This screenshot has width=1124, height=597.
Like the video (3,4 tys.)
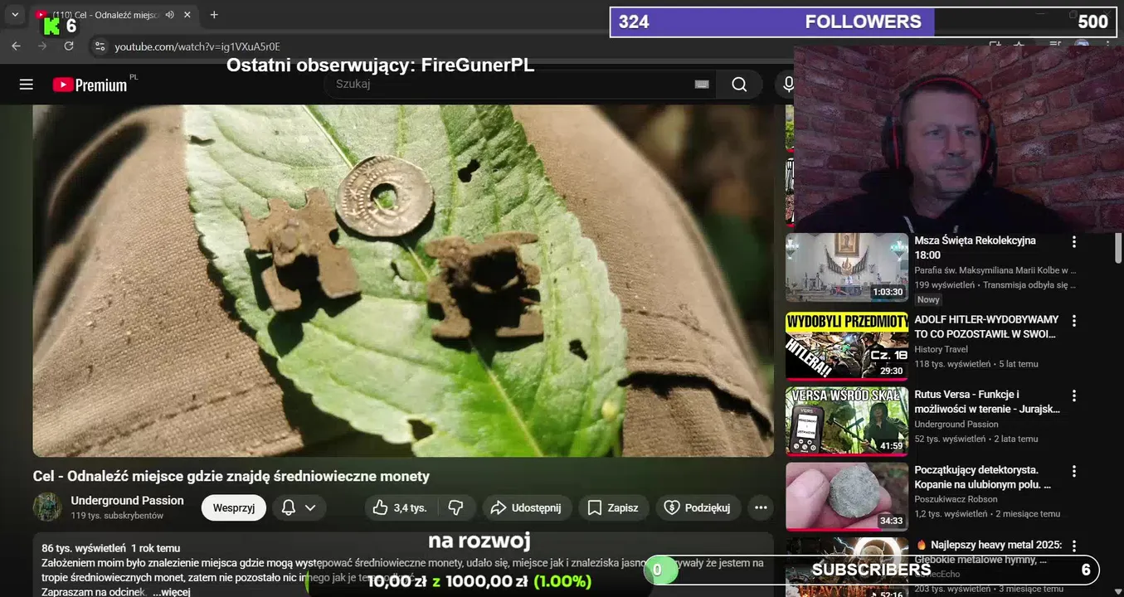click(x=400, y=507)
